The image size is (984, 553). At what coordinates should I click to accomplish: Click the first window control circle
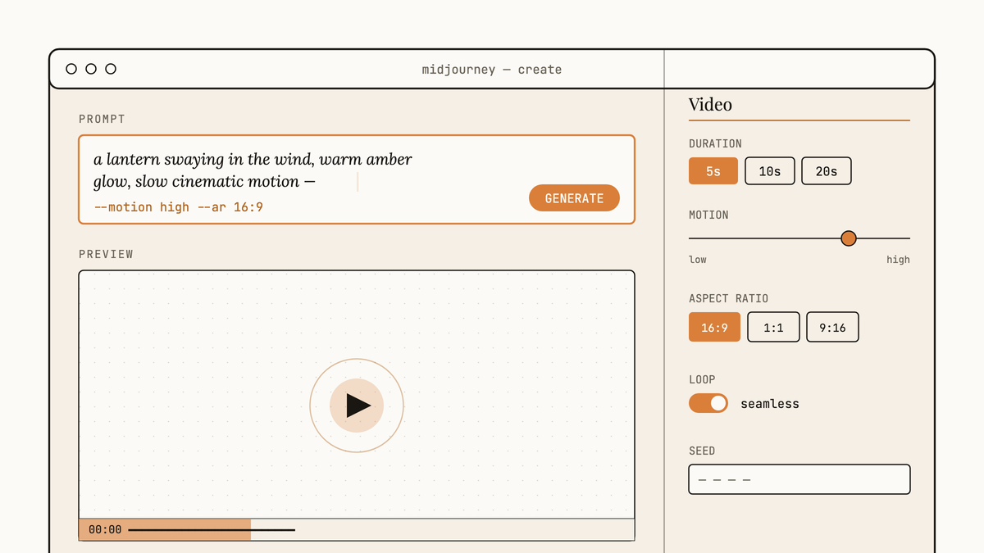[71, 69]
